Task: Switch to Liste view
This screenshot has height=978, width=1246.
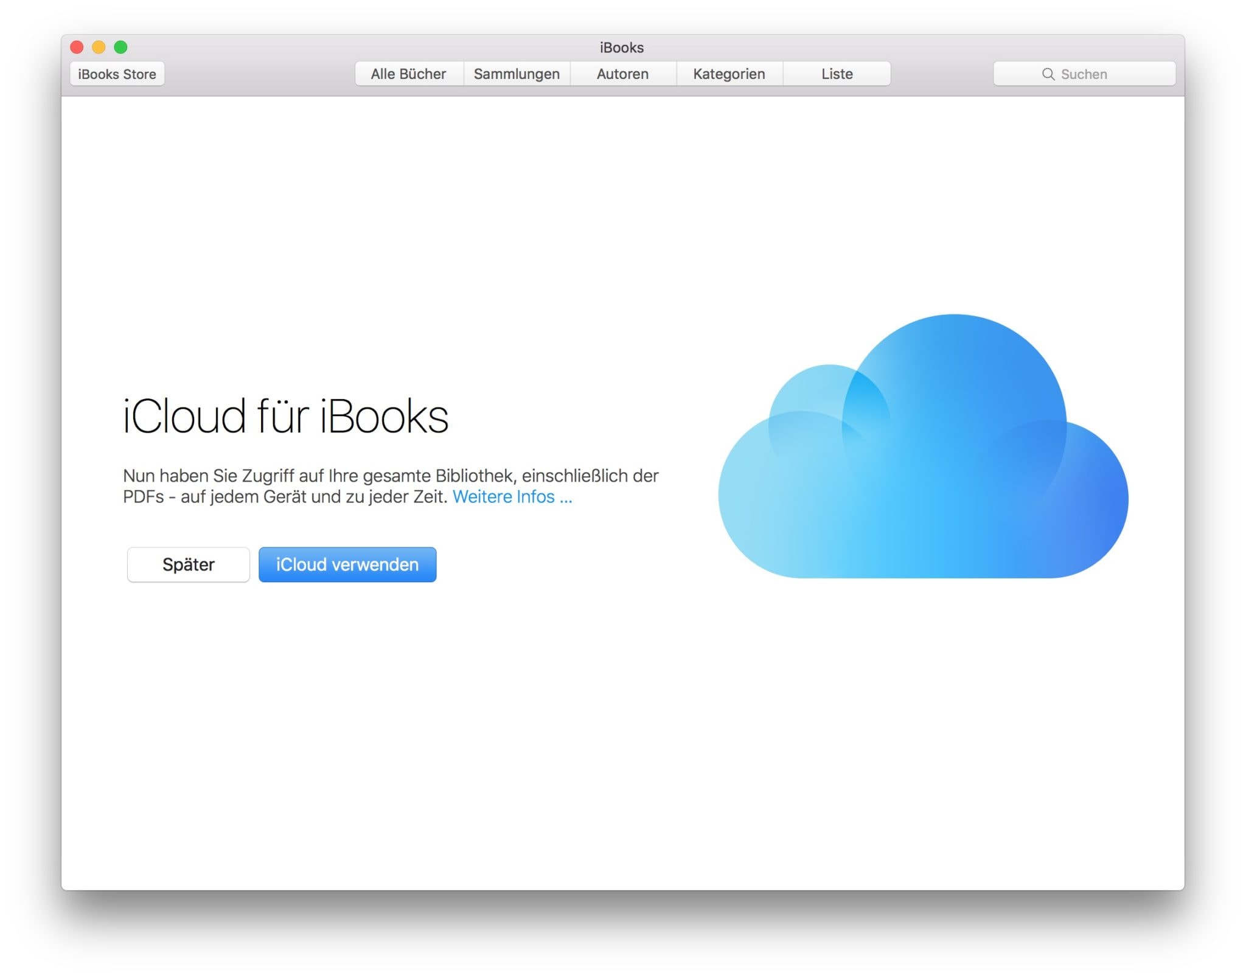Action: [837, 74]
